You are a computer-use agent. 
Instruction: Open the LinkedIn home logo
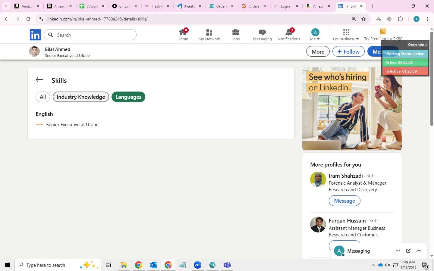click(35, 35)
